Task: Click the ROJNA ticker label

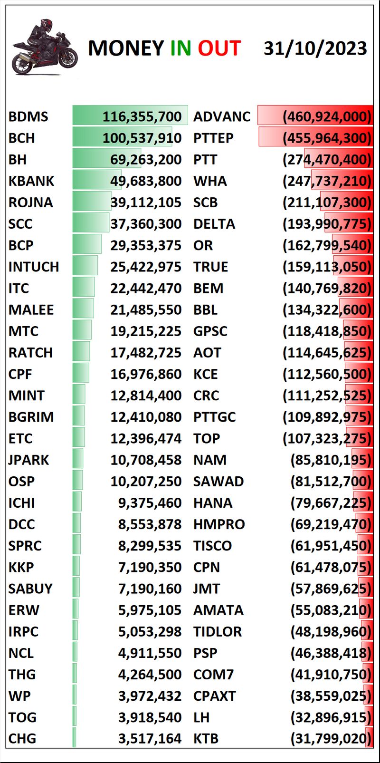Action: coord(30,203)
